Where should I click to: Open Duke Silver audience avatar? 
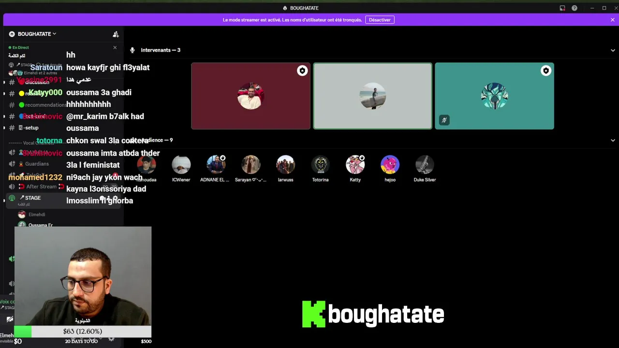(x=425, y=165)
